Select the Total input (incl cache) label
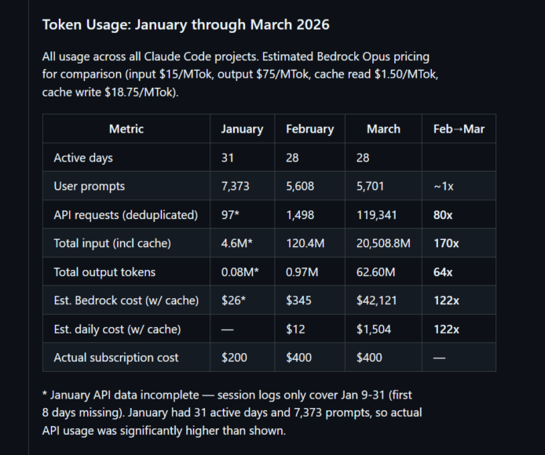The image size is (545, 455). point(112,243)
